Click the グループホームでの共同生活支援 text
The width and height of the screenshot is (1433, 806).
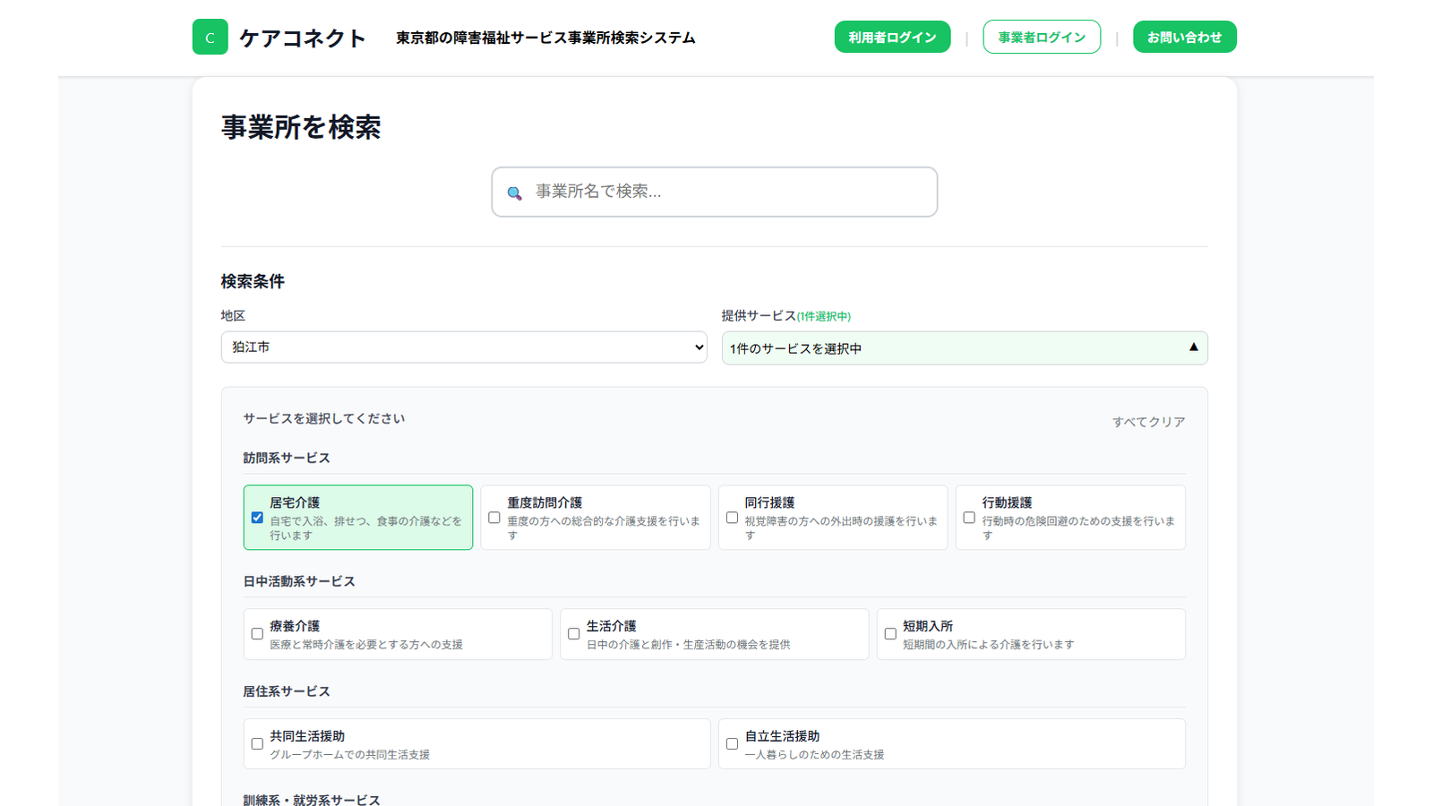pyautogui.click(x=350, y=755)
